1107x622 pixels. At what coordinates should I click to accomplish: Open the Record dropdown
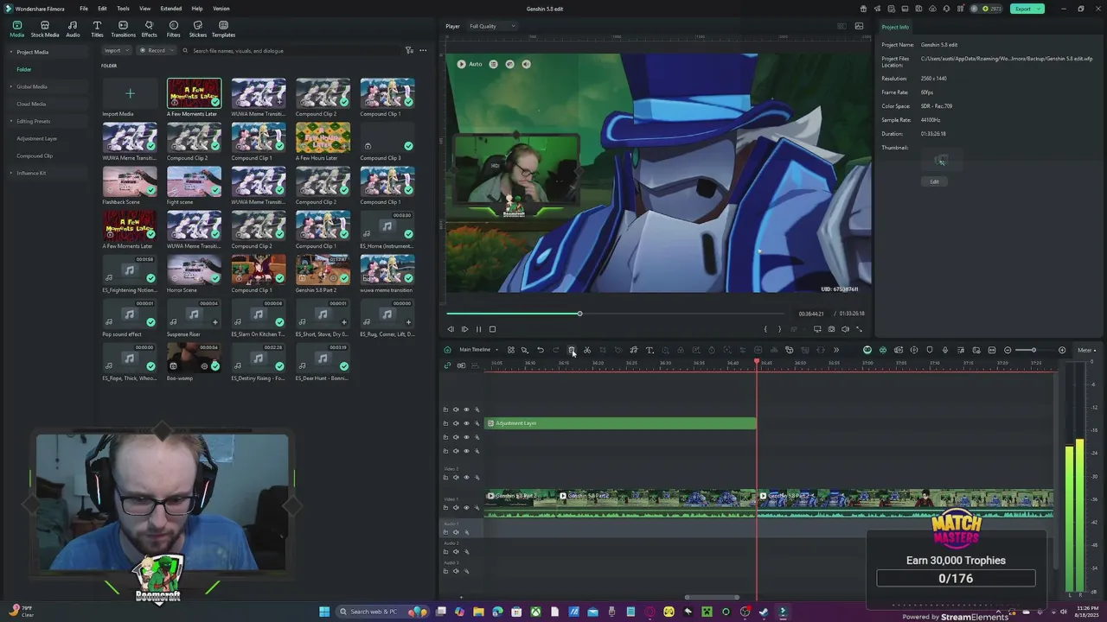156,50
